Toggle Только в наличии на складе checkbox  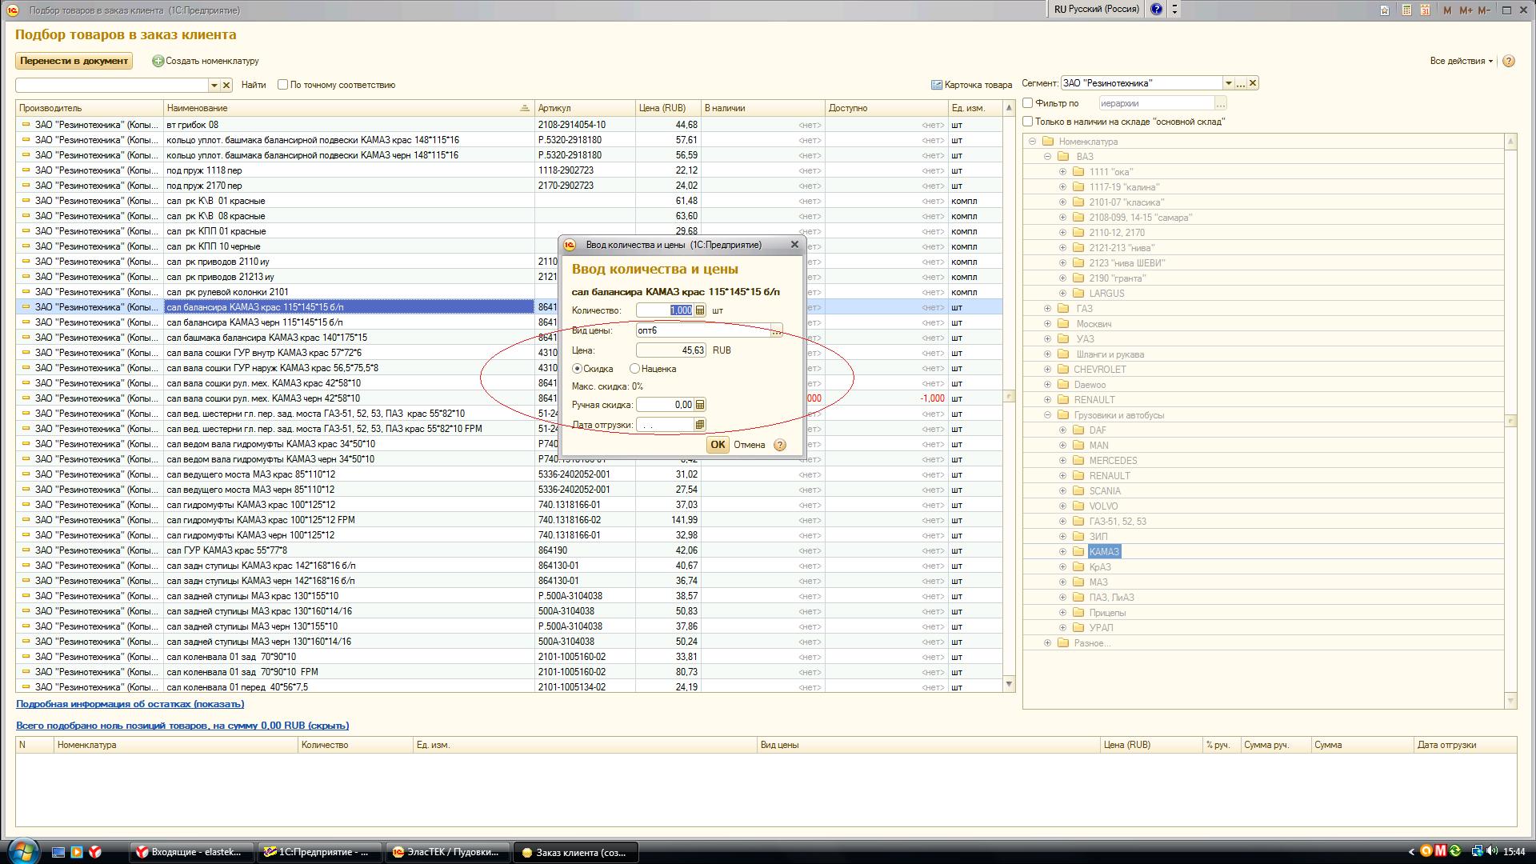click(1028, 122)
